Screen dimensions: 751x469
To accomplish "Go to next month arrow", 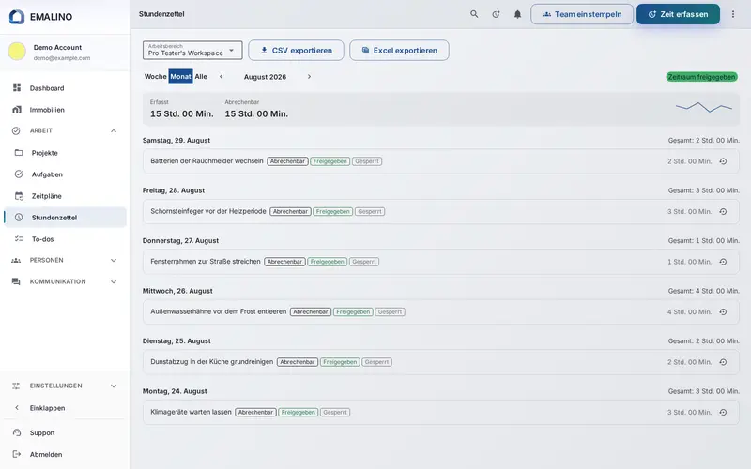I will (x=309, y=77).
